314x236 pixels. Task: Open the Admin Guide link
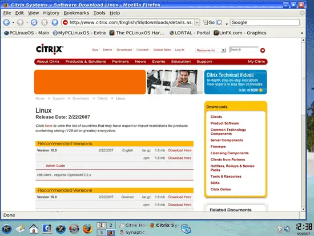[55, 166]
